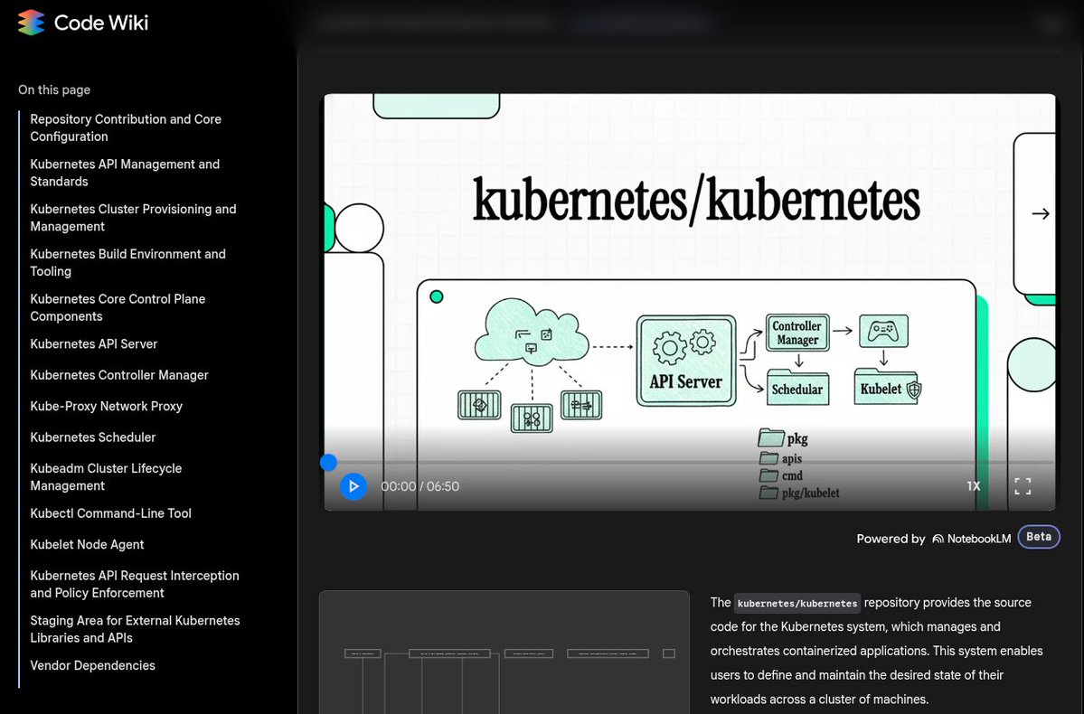Open Kubernetes API Request Interception section
The height and width of the screenshot is (714, 1084).
pyautogui.click(x=134, y=584)
